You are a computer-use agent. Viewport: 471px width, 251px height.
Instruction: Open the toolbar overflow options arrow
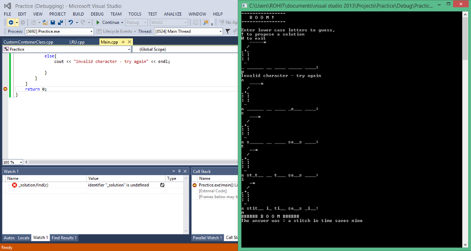click(212, 23)
